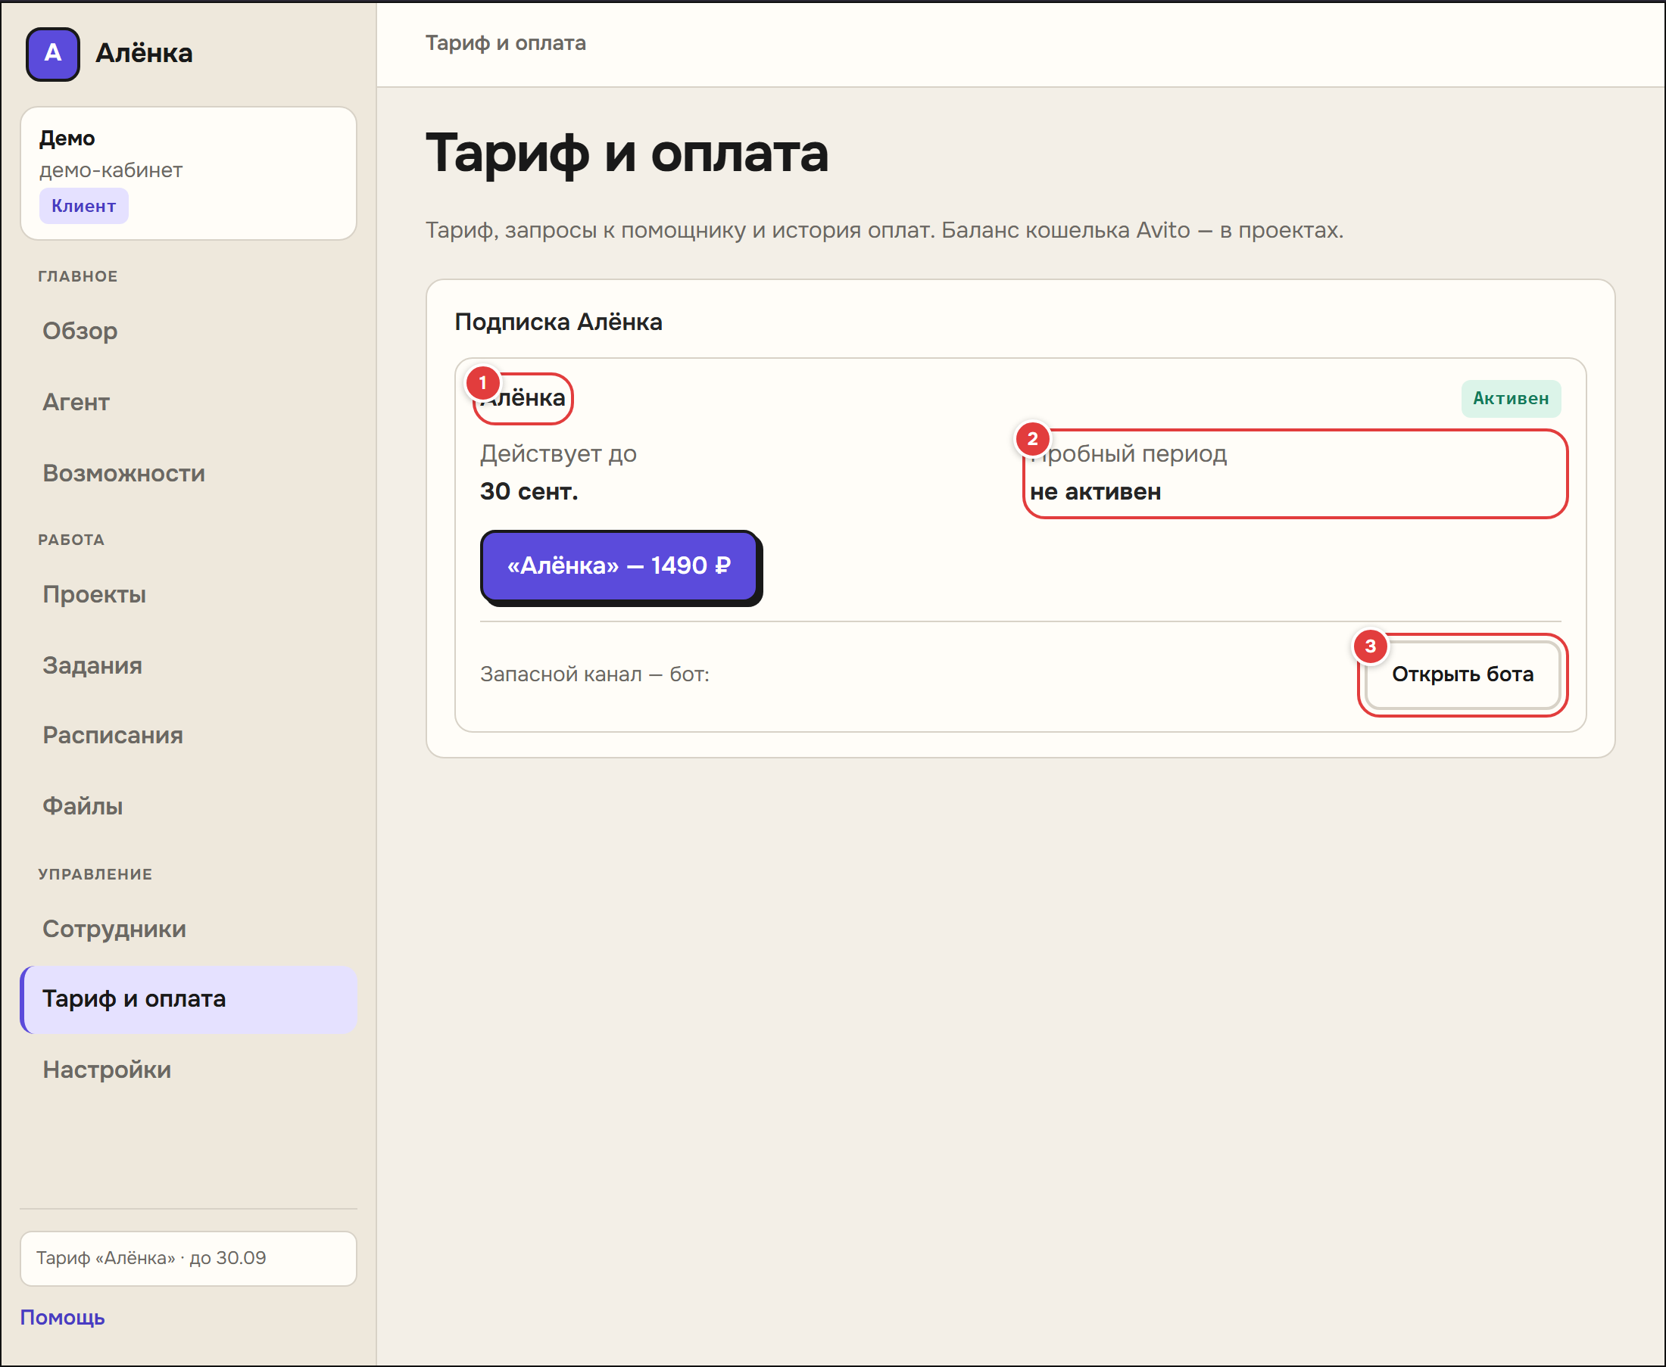Click the large Тариф и оплата page title
Viewport: 1666px width, 1367px height.
coord(627,154)
